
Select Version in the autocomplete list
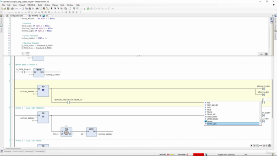click(x=232, y=121)
